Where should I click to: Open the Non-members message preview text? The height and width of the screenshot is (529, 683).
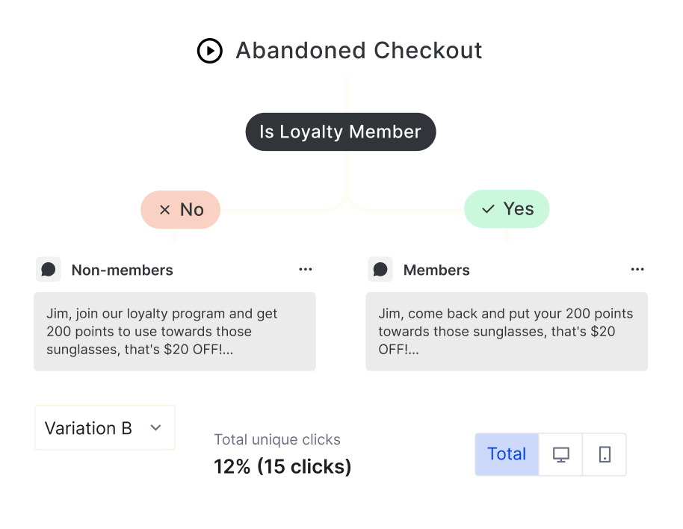pos(175,332)
